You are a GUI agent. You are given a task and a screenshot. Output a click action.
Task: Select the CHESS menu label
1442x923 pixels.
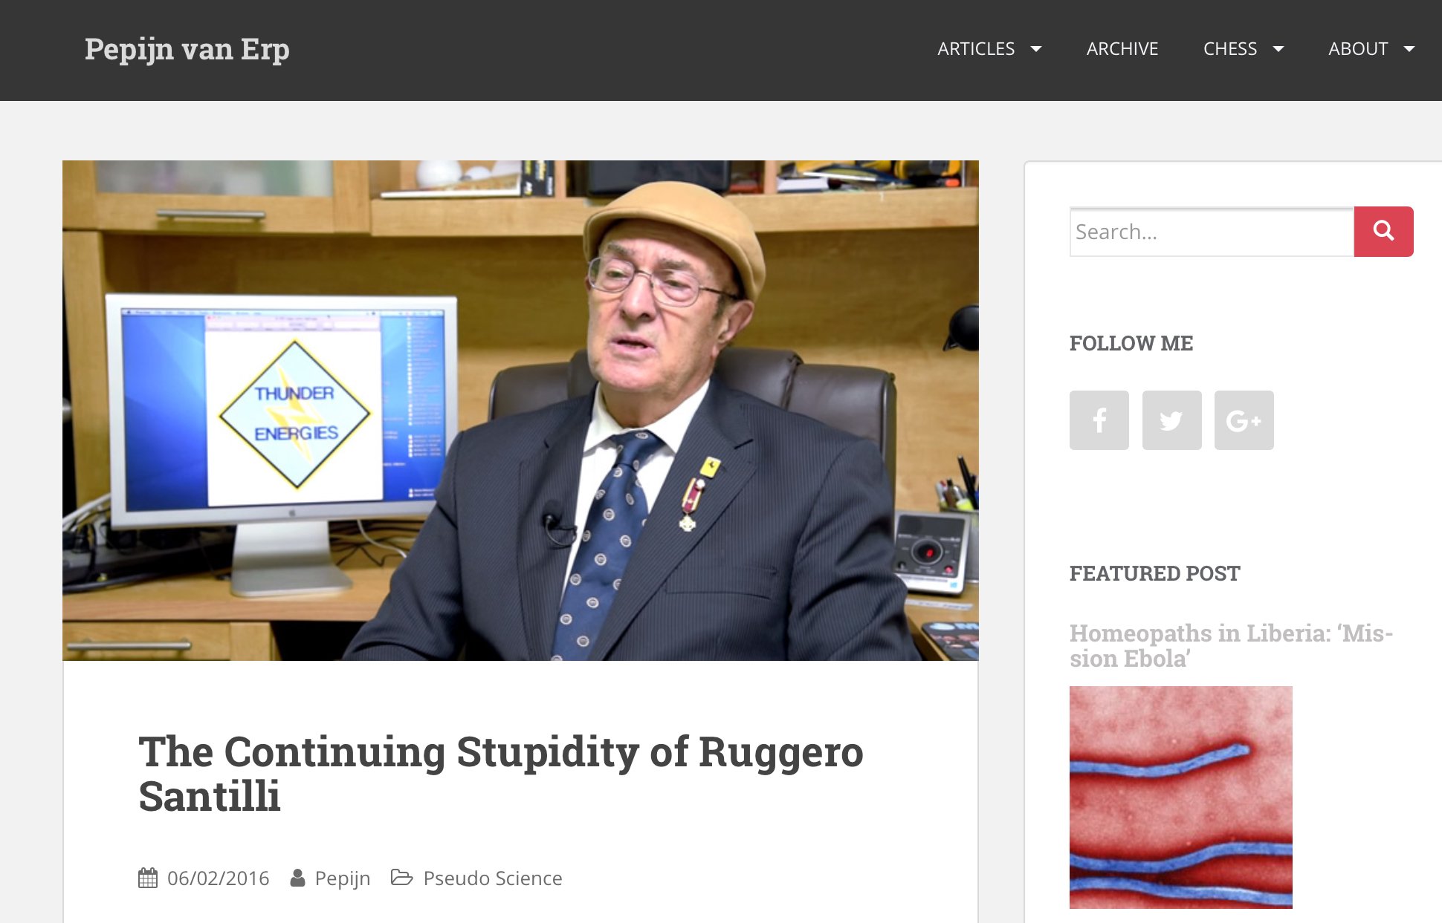pos(1230,49)
